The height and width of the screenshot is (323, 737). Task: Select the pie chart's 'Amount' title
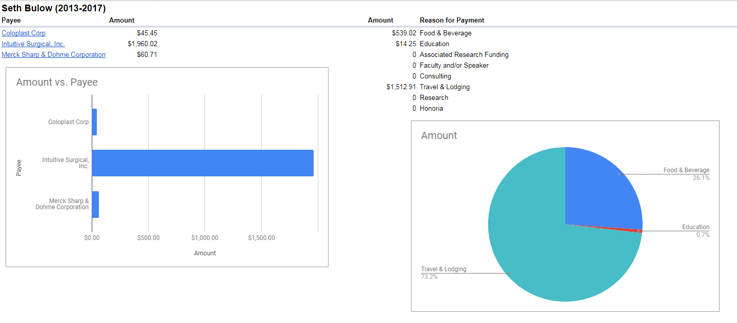(x=439, y=136)
